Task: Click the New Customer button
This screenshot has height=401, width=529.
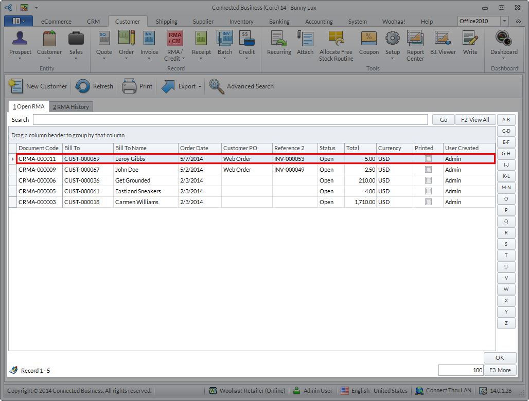Action: tap(39, 86)
